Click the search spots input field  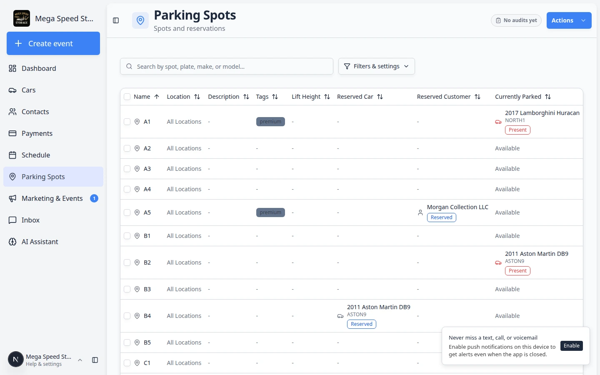pos(227,66)
